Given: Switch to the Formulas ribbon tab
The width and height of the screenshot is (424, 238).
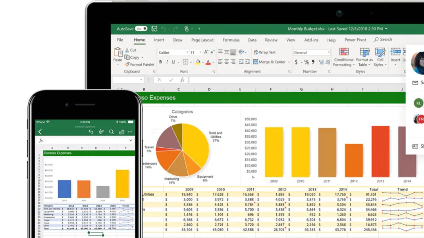Looking at the screenshot, I should tap(231, 40).
